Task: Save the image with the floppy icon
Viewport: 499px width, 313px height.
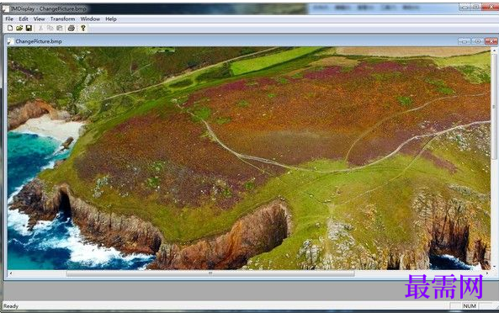Action: [29, 29]
